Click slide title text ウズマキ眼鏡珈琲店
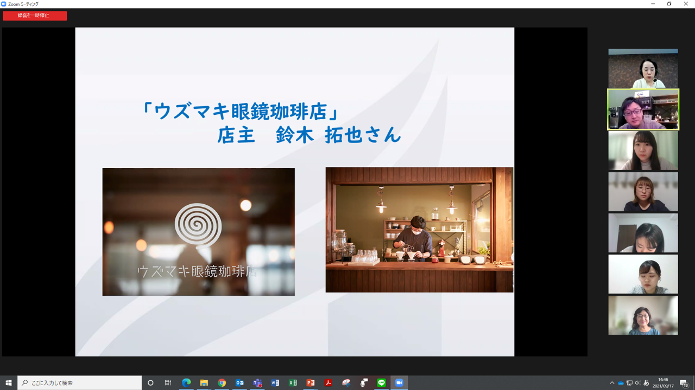Viewport: 695px width, 390px height. [239, 110]
